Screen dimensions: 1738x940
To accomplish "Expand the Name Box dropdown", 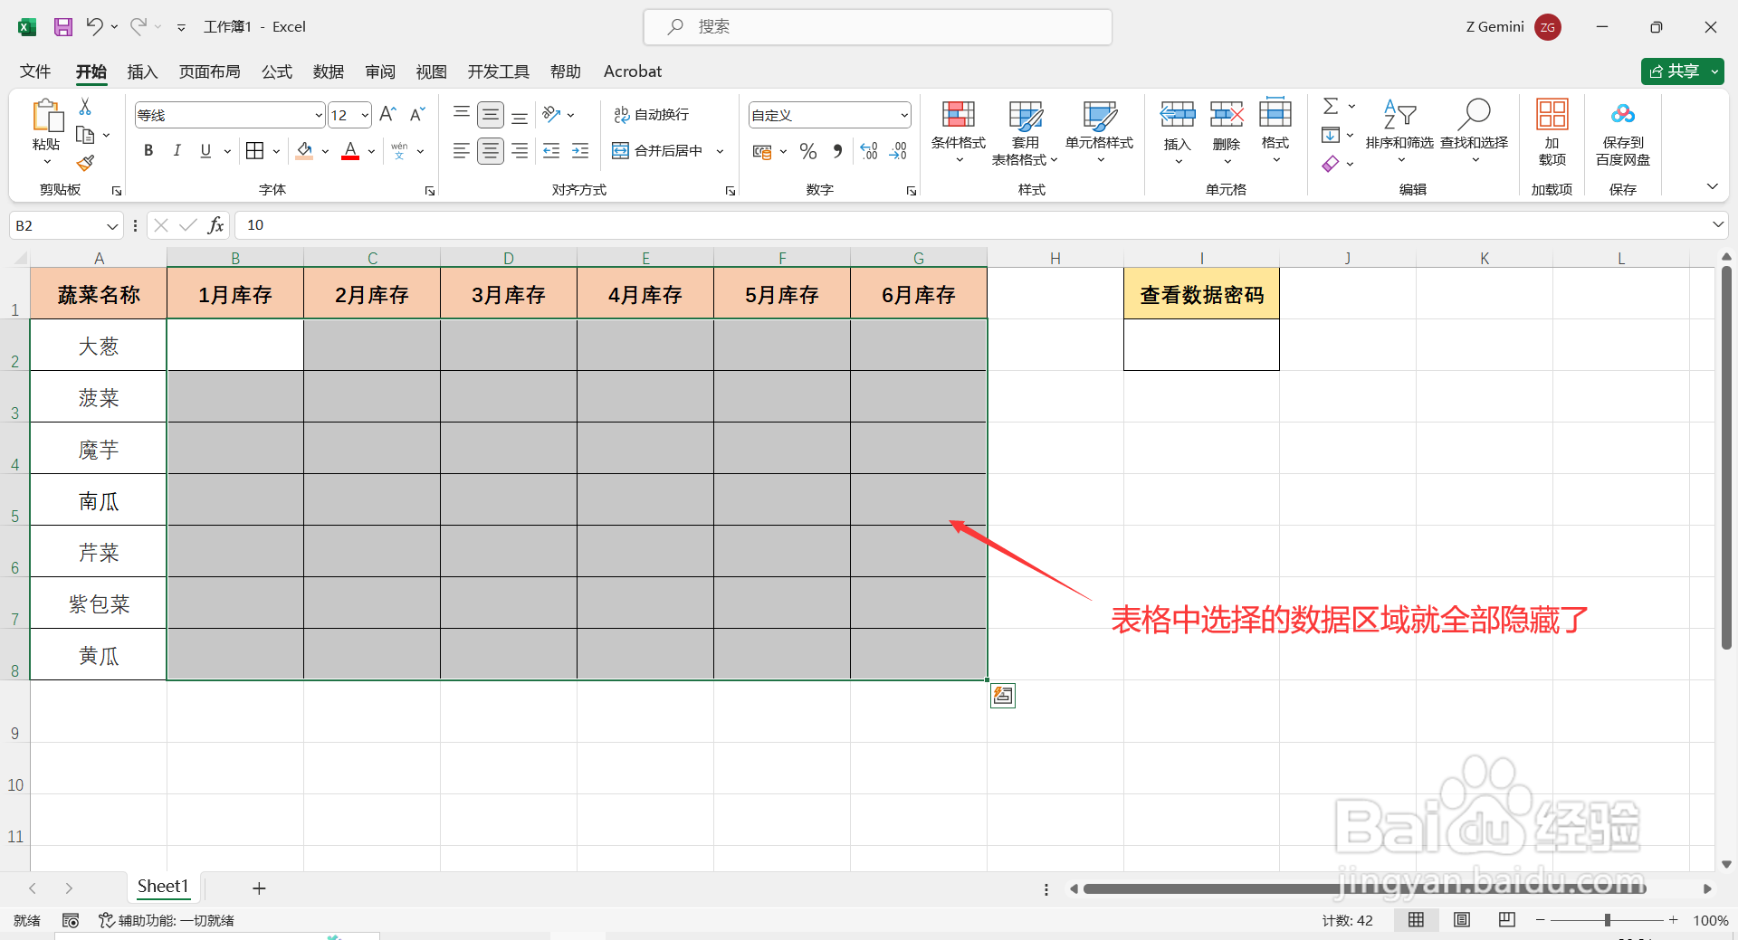I will [x=112, y=226].
